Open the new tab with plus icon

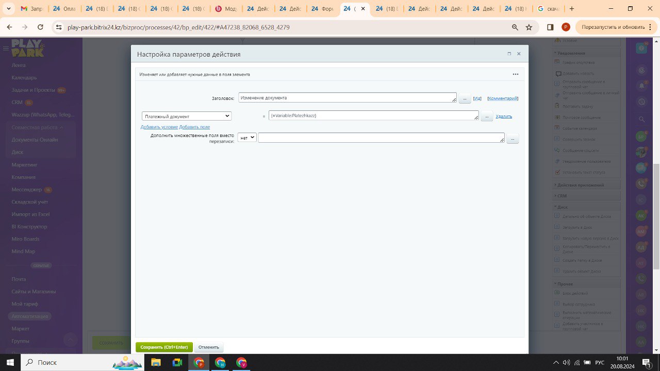pos(571,9)
